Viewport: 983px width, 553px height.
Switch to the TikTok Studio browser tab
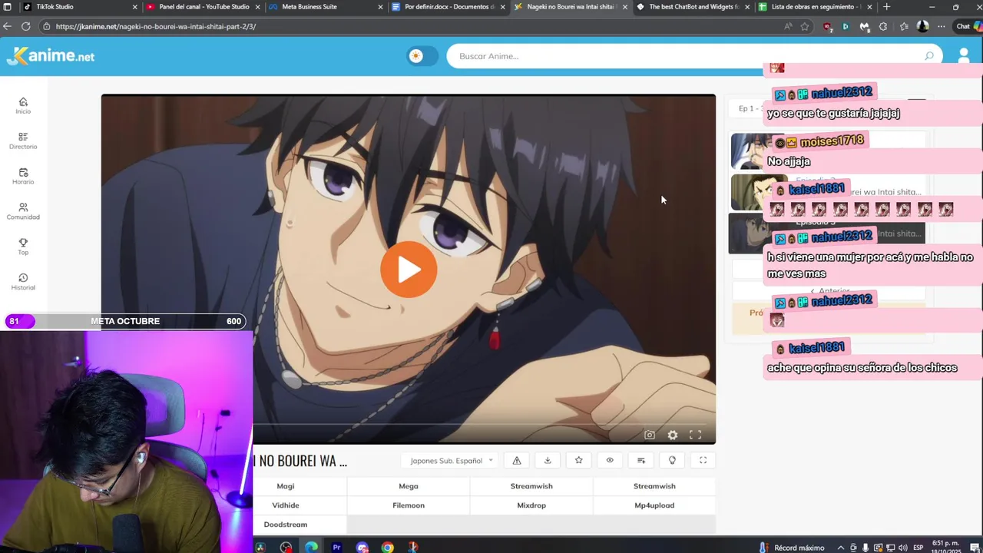[x=73, y=7]
